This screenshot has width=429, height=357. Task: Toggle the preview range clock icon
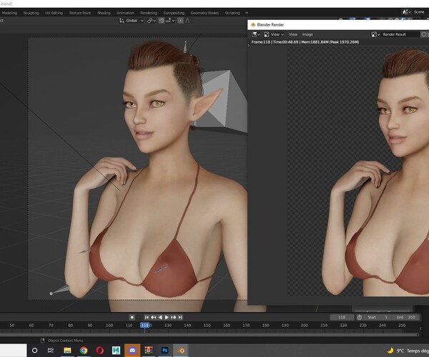point(360,318)
